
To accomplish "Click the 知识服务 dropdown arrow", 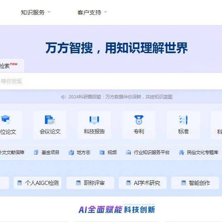I will 49,12.
